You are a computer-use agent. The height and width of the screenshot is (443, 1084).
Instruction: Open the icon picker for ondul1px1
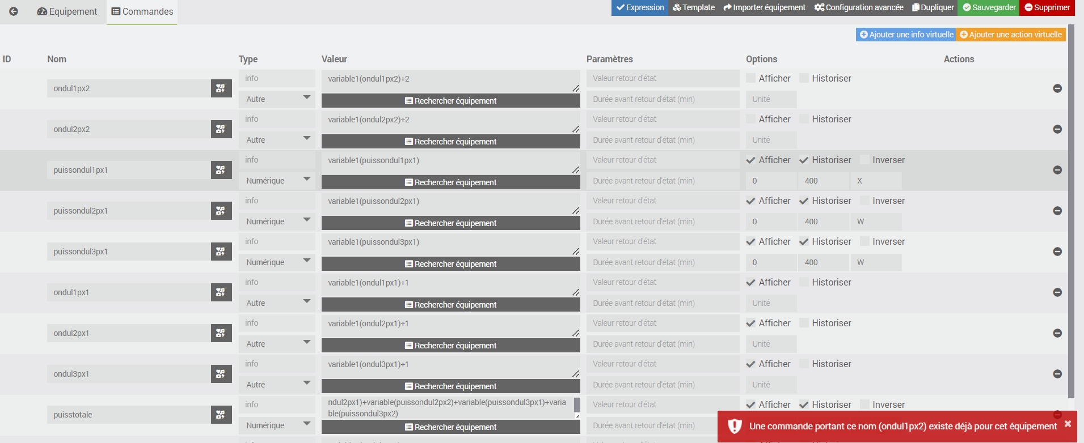[221, 292]
